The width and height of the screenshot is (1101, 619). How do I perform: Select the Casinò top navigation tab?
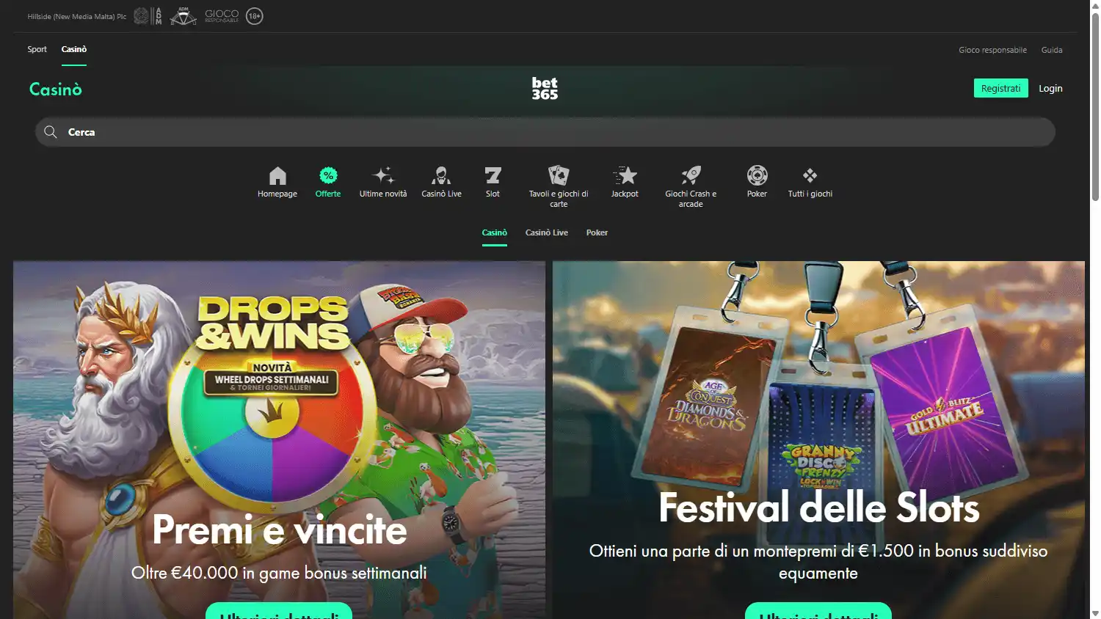[x=74, y=49]
